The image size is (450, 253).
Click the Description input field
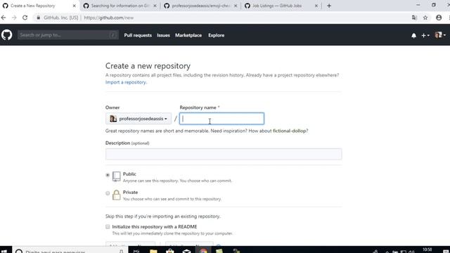224,155
